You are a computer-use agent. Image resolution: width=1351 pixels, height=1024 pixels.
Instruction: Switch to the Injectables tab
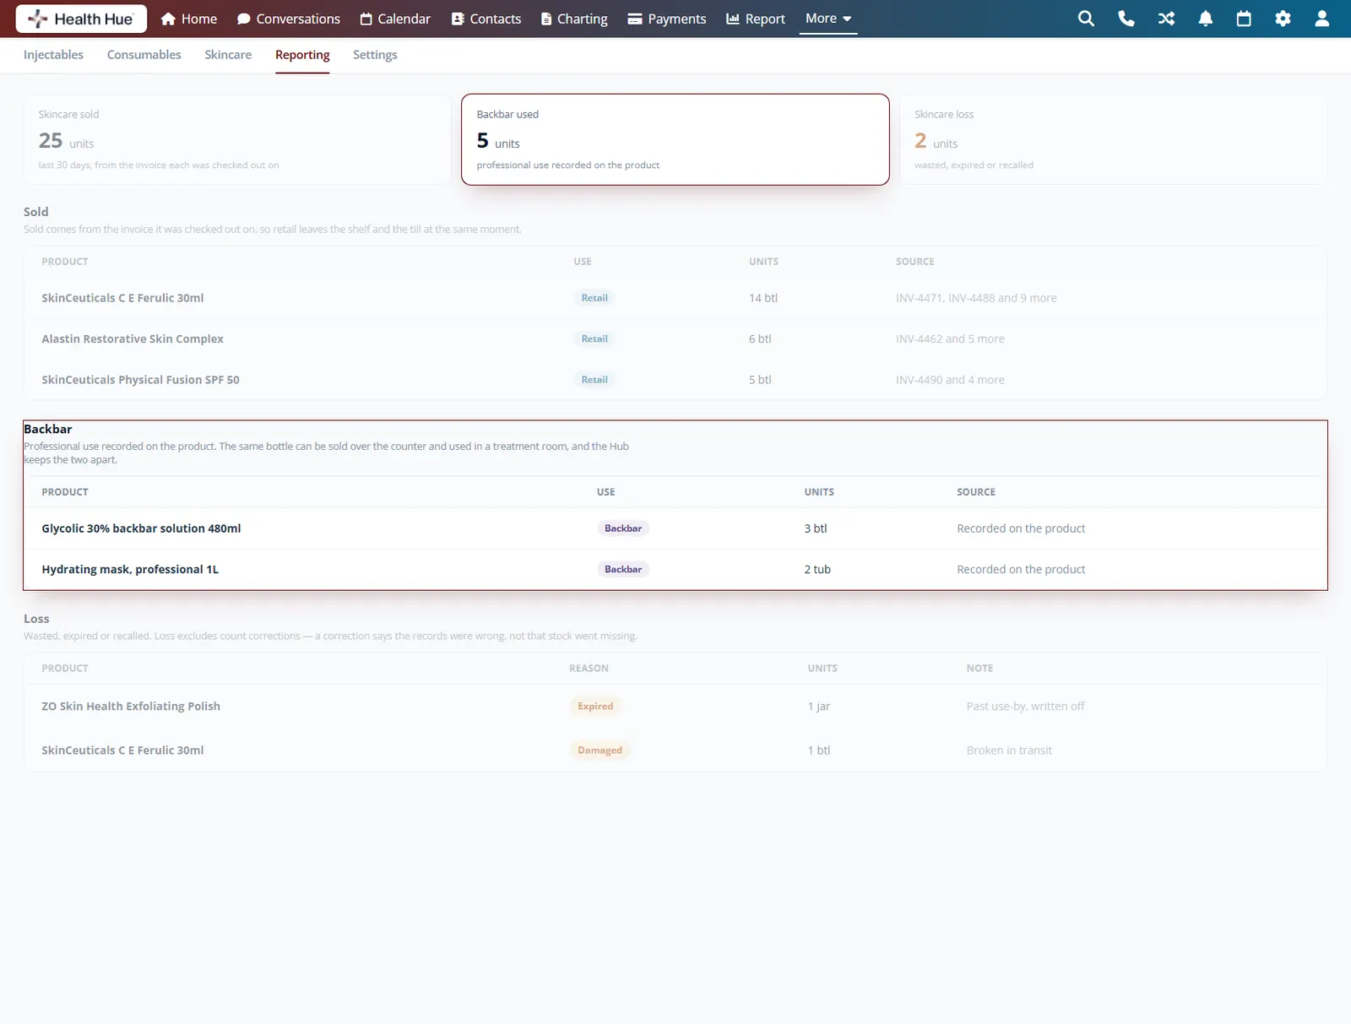53,55
